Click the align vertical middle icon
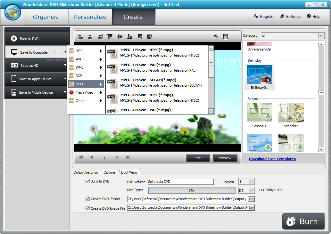This screenshot has height=234, width=331. pos(120,37)
